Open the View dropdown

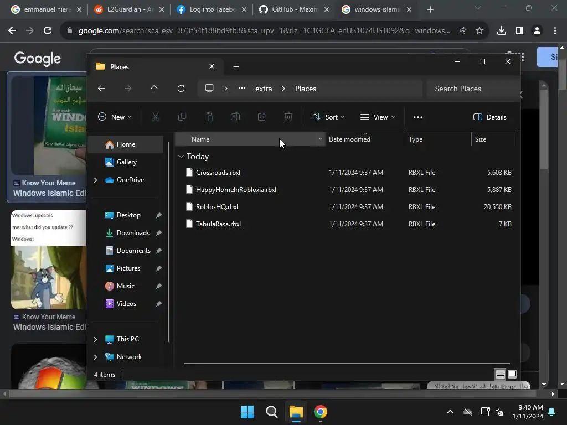point(378,117)
